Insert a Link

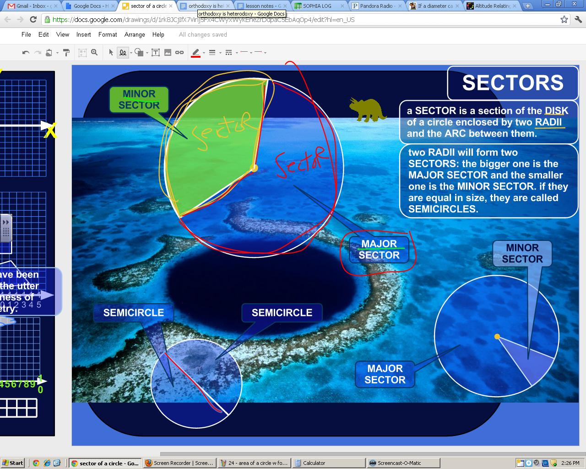(x=179, y=52)
